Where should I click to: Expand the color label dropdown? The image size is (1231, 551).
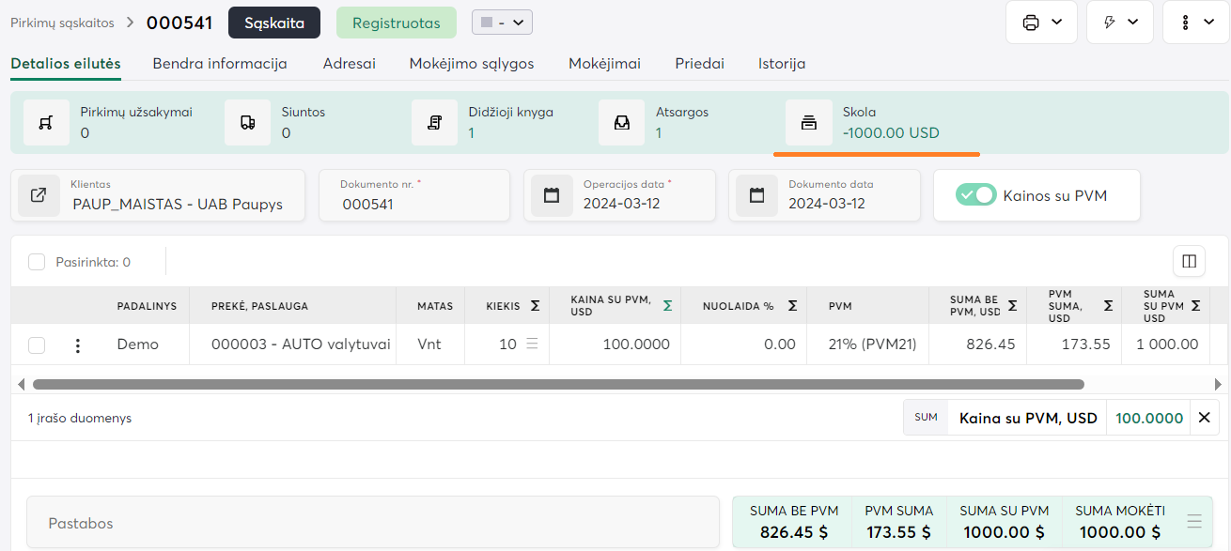(502, 23)
